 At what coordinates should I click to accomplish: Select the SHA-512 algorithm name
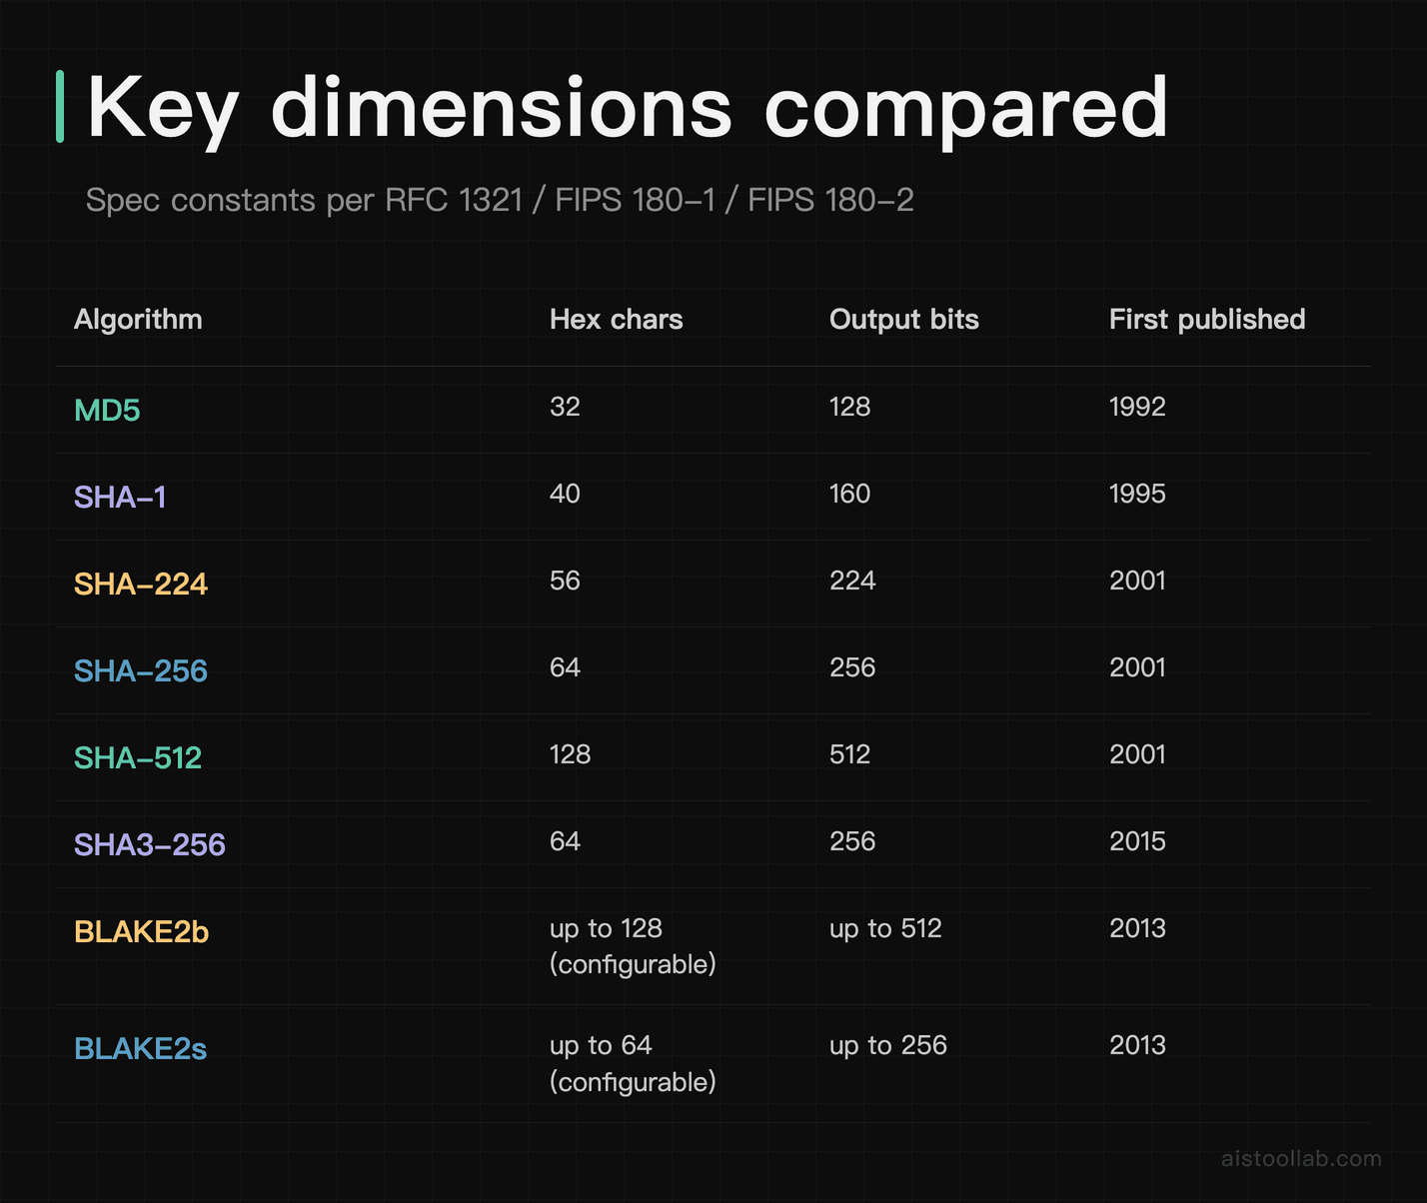pos(138,758)
